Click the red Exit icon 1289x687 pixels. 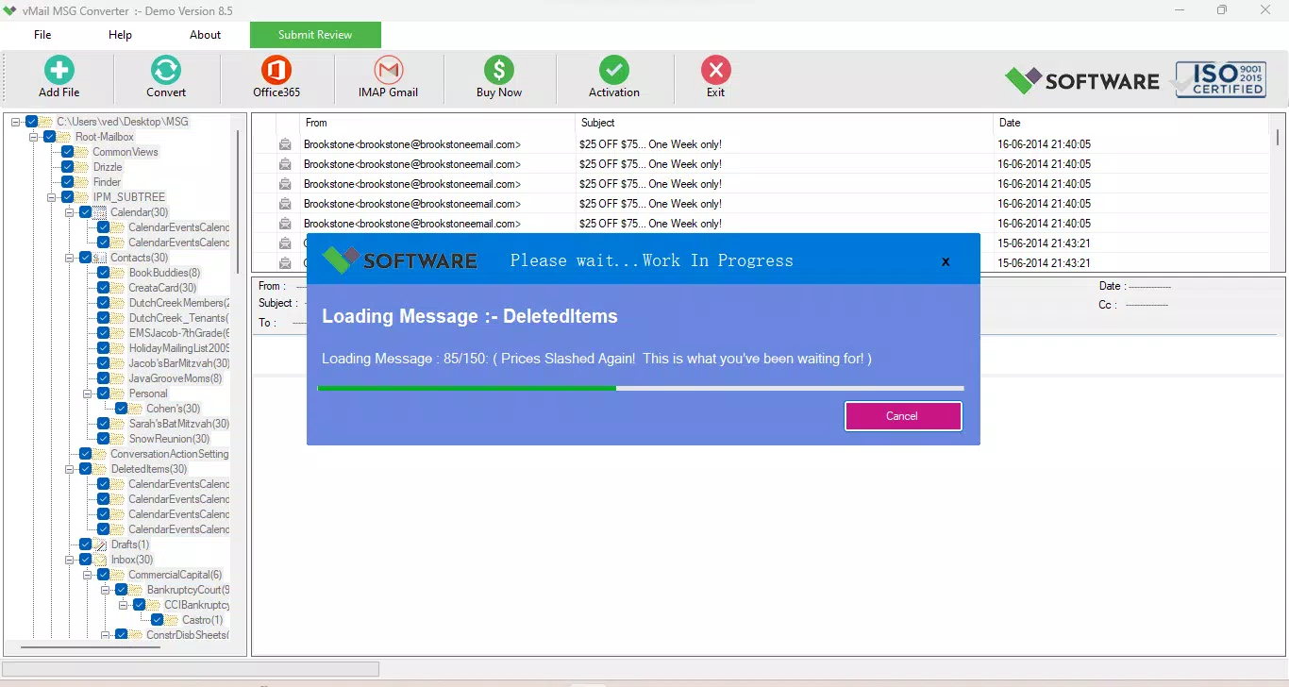(716, 70)
